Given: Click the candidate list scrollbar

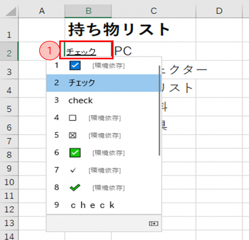Looking at the screenshot, I should tap(159, 110).
